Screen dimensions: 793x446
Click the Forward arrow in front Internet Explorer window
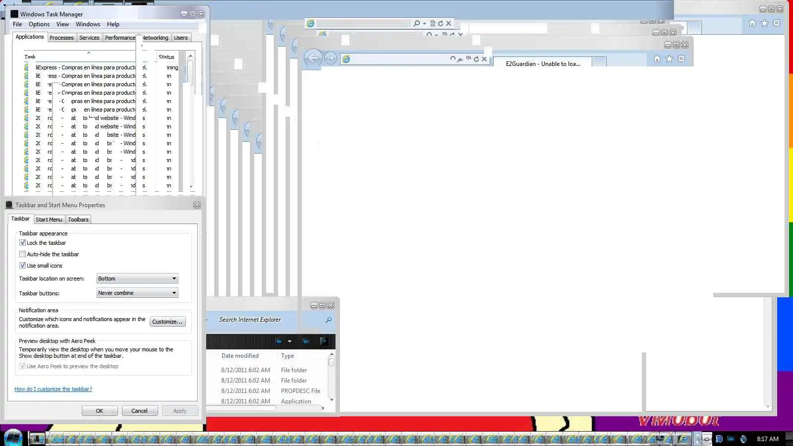tap(331, 58)
